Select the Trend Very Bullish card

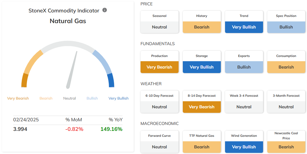click(x=244, y=22)
